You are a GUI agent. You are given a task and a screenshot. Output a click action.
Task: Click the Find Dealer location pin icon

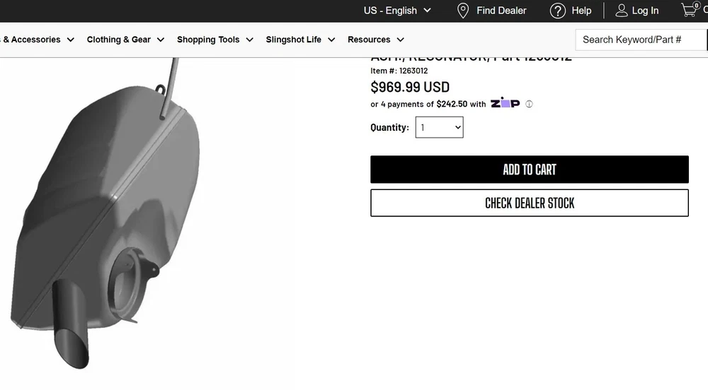tap(463, 11)
